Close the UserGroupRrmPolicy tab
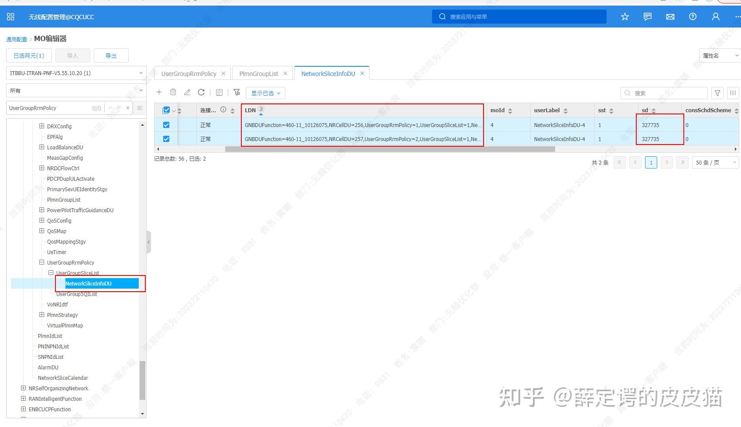 coord(223,73)
